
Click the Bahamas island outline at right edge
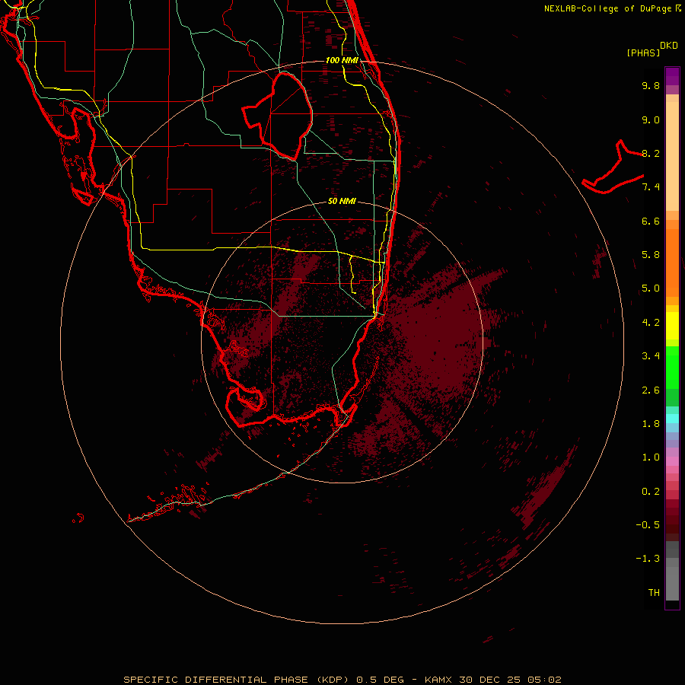pyautogui.click(x=613, y=167)
